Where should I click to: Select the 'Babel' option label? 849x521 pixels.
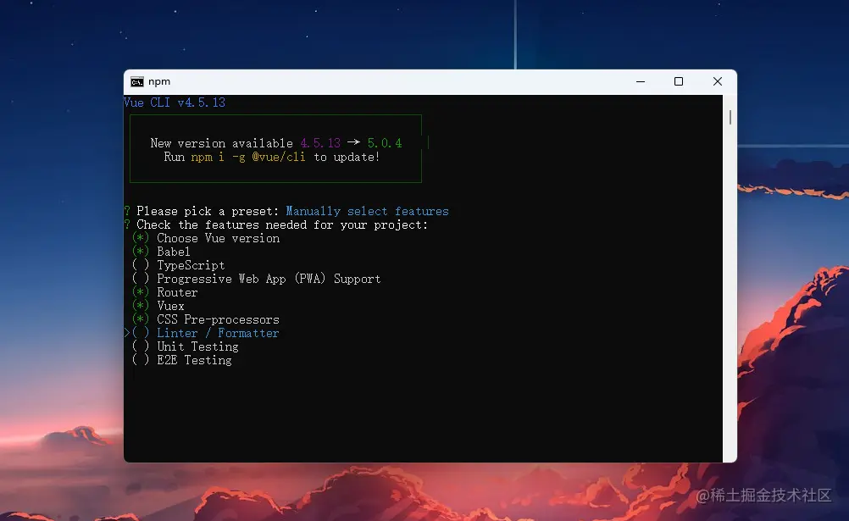coord(173,252)
